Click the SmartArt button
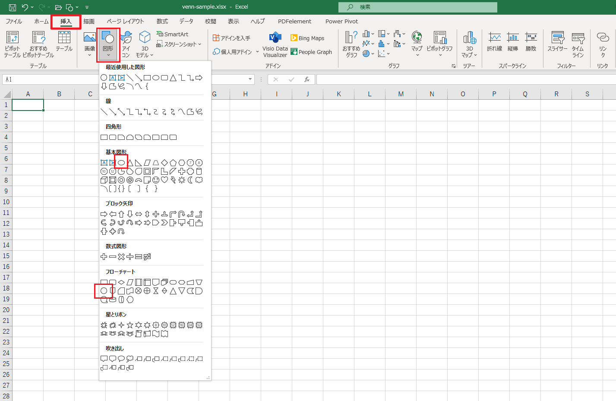 point(173,34)
